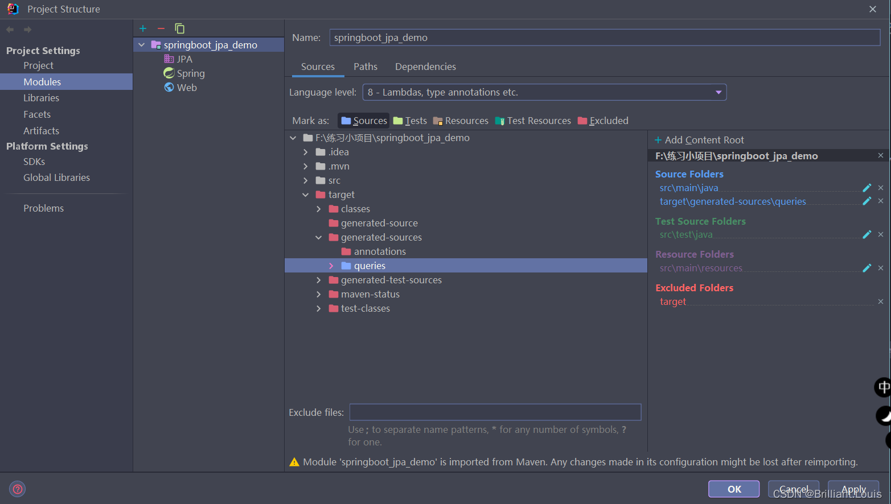
Task: Expand the src folder
Action: (x=306, y=180)
